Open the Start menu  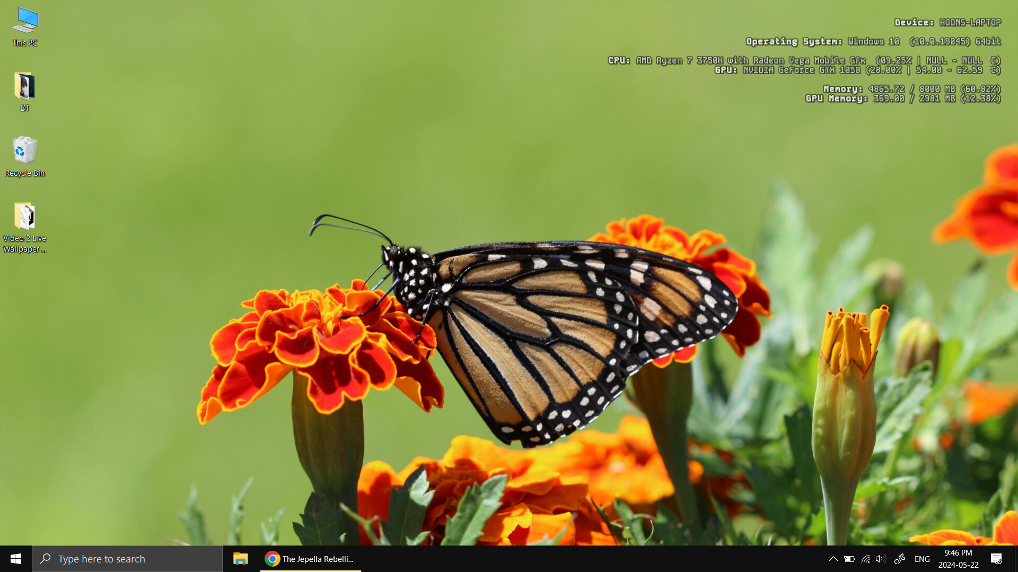click(x=15, y=559)
